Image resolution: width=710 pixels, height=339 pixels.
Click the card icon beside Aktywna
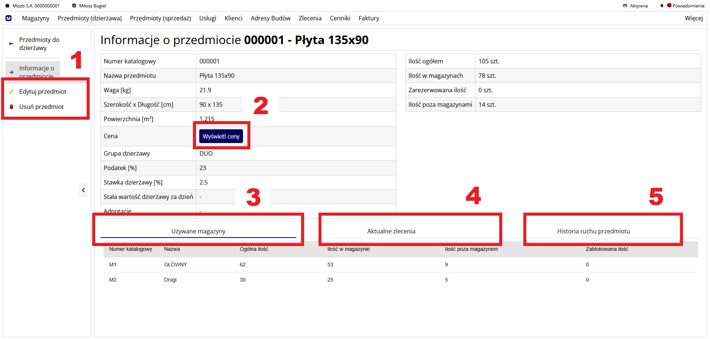[625, 6]
